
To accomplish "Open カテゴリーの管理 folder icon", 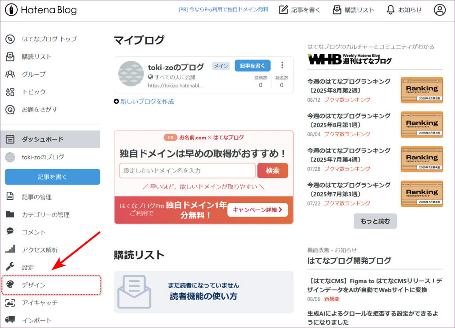I will point(10,214).
